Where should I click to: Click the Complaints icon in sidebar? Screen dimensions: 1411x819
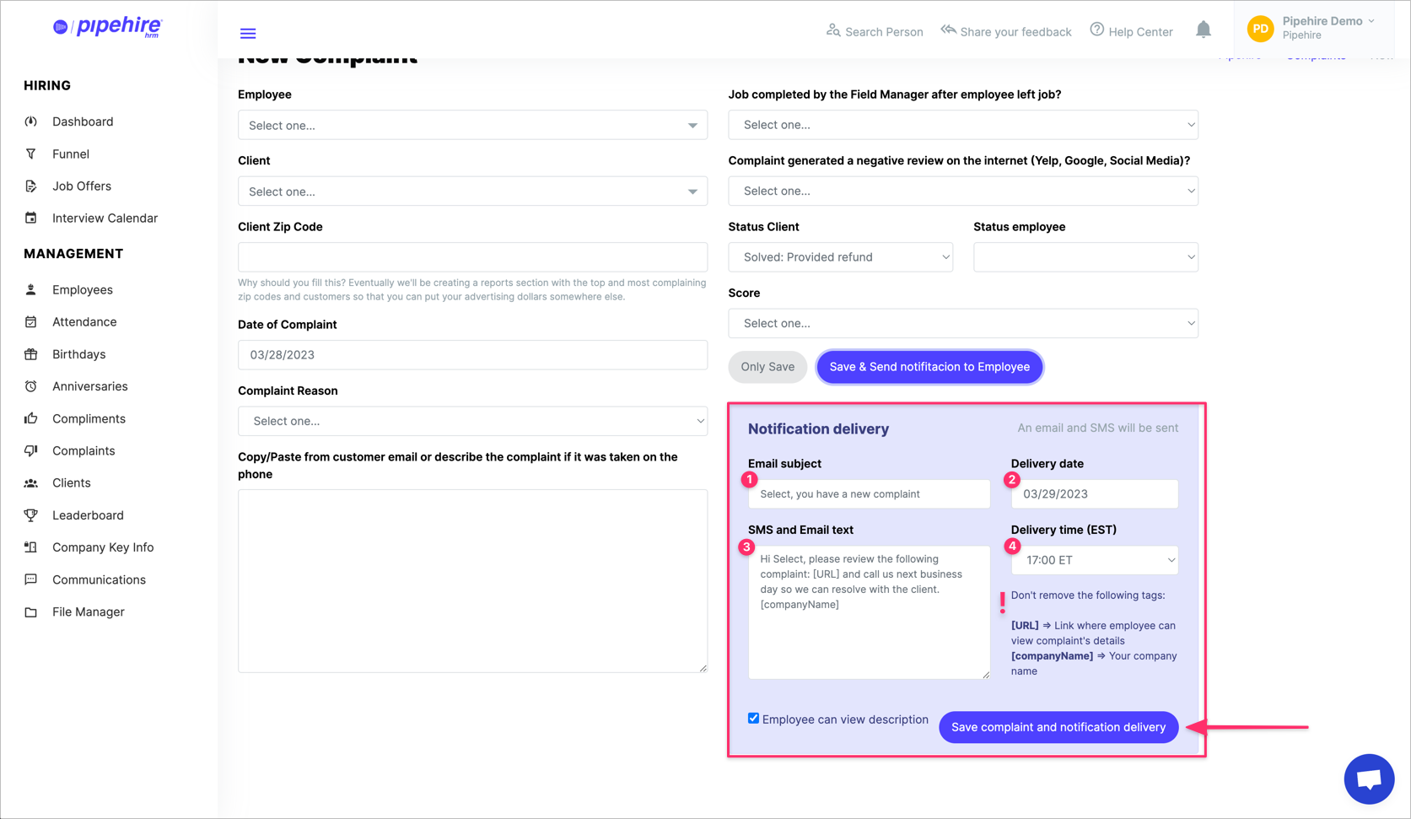(31, 450)
